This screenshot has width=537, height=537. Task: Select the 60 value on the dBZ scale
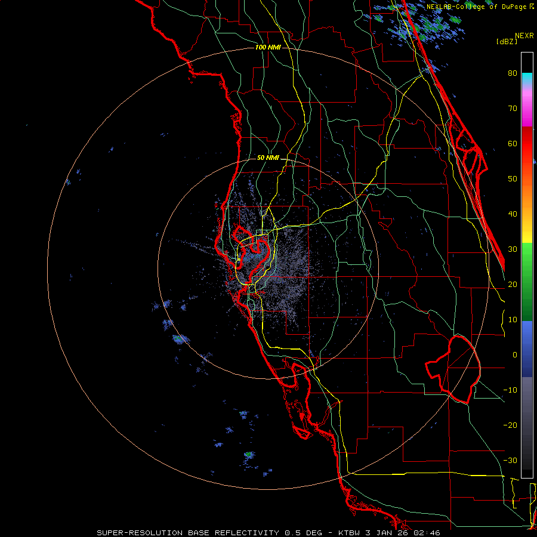pos(513,144)
